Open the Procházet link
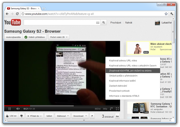Viewport: 180px width, 127px height. click(x=115, y=23)
